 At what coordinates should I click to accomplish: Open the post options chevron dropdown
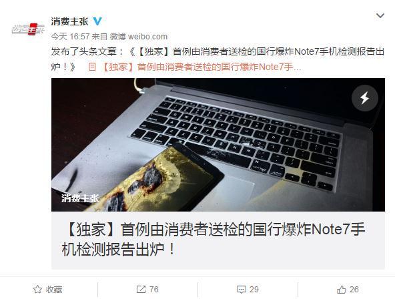(x=380, y=15)
